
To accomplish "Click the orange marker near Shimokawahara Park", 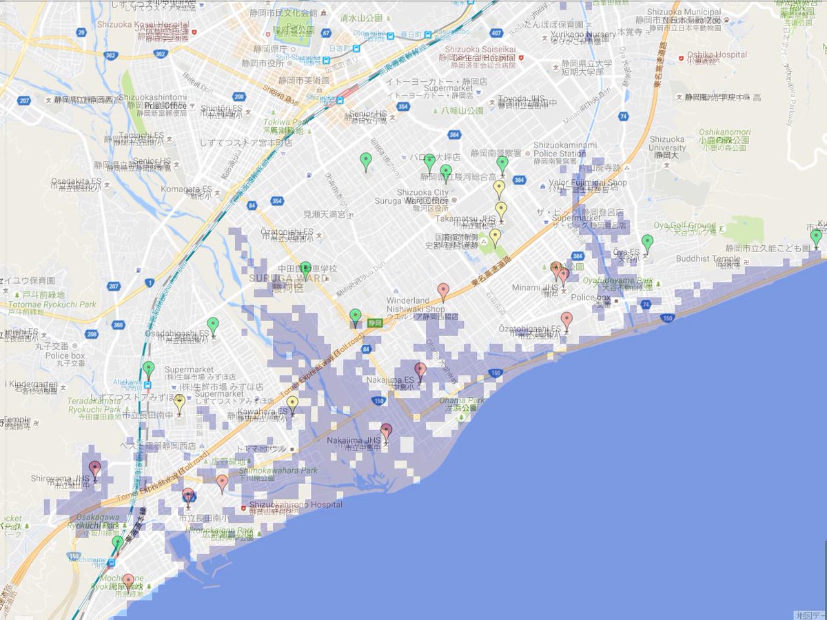I will (x=222, y=484).
